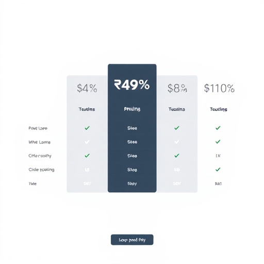
Task: Click the Circle scaling row checkmark in the $110% column
Action: (x=218, y=170)
